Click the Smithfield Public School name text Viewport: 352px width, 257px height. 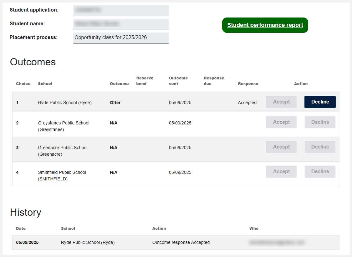point(62,175)
